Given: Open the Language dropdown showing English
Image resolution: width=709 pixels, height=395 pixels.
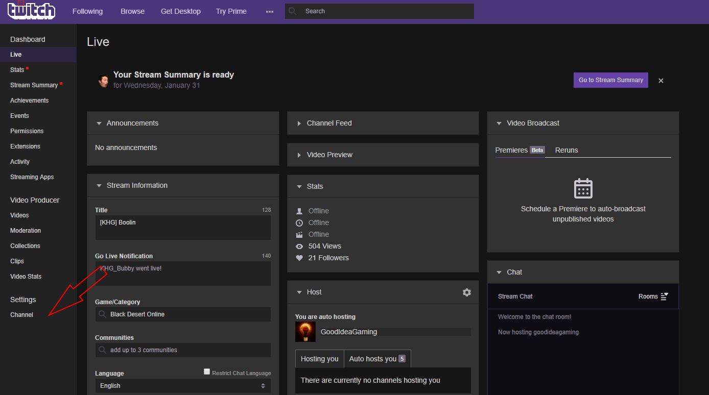Looking at the screenshot, I should point(183,386).
